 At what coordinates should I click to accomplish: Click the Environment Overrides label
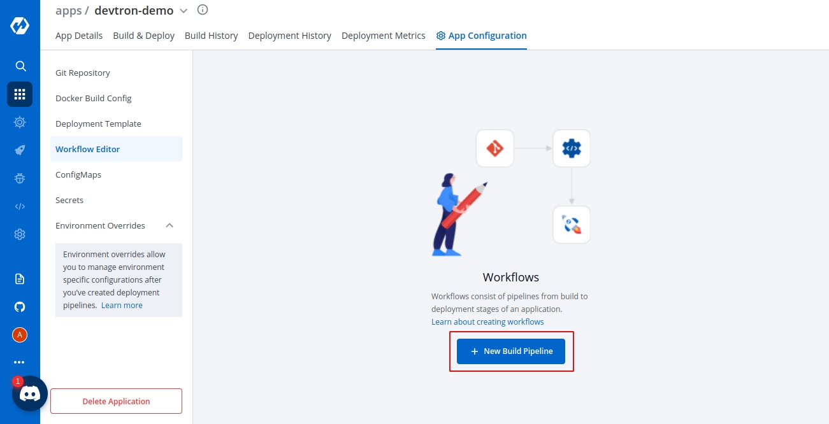tap(100, 225)
